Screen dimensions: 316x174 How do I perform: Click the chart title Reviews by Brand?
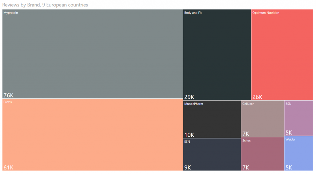coord(45,5)
